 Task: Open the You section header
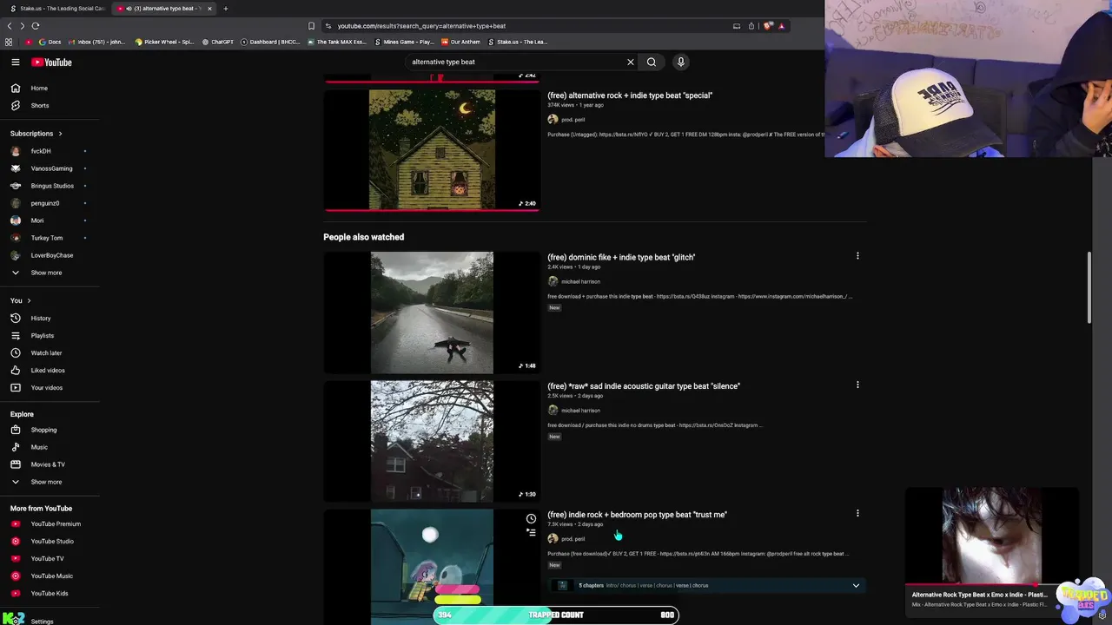(21, 300)
